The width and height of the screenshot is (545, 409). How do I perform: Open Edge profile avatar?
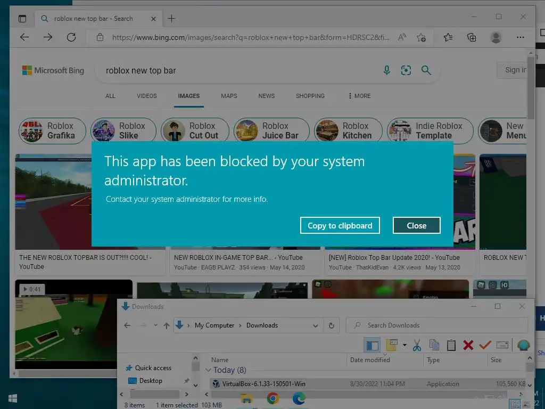(x=496, y=37)
